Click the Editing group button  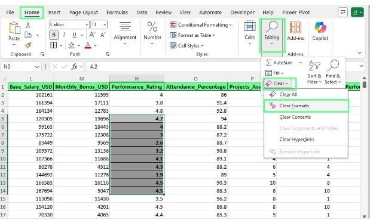coord(271,35)
